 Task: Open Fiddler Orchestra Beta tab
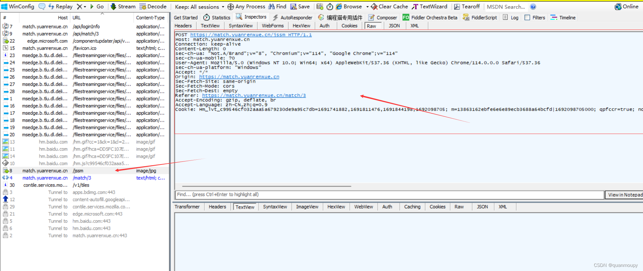coord(430,18)
